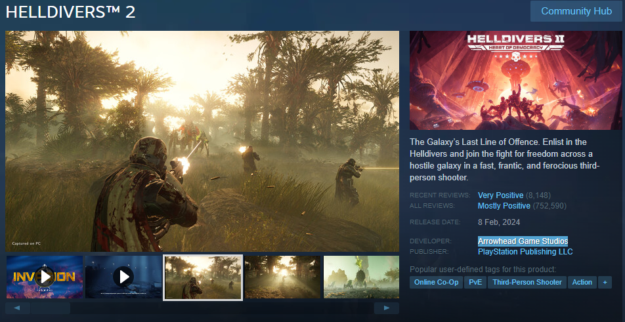Play the Invasion trailer video thumbnail
The width and height of the screenshot is (625, 322).
45,277
